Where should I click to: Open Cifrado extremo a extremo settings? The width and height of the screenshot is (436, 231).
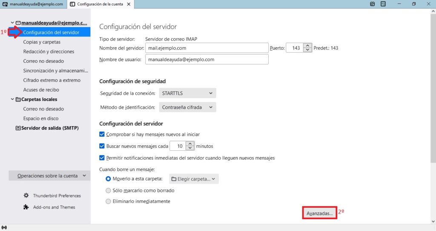[52, 80]
